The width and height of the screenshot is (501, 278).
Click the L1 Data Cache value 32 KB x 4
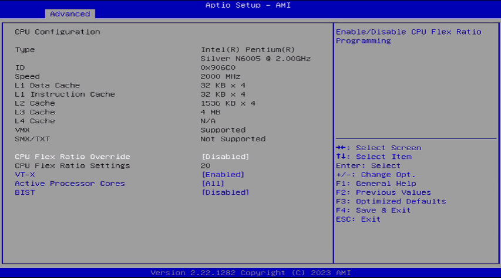tap(223, 86)
